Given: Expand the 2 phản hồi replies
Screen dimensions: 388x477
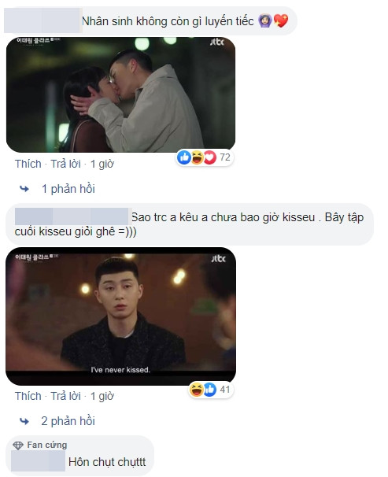Looking at the screenshot, I should click(x=68, y=421).
